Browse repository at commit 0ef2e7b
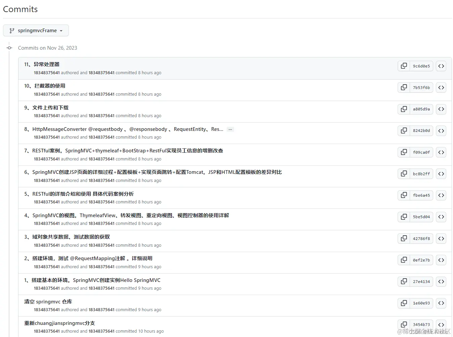This screenshot has width=453, height=337. (x=441, y=260)
